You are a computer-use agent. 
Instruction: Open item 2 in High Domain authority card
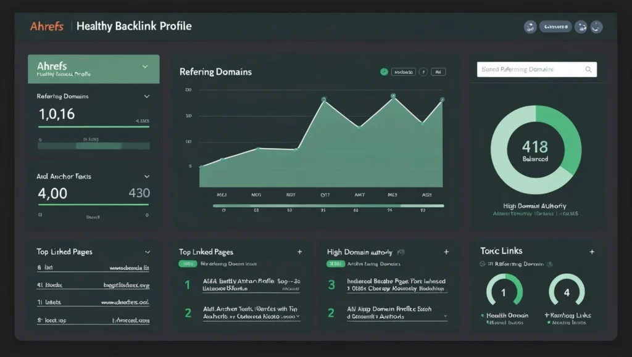[388, 313]
